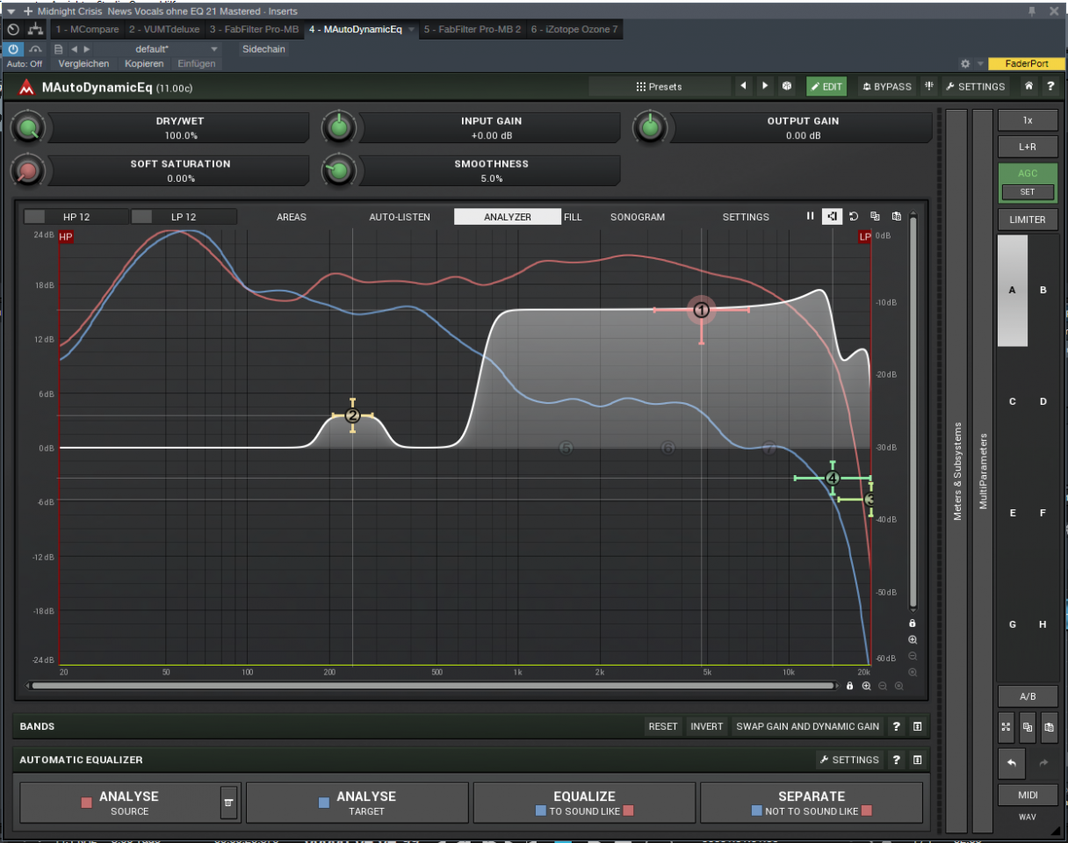The height and width of the screenshot is (843, 1068).
Task: Toggle the LIMITER button
Action: pyautogui.click(x=1028, y=220)
